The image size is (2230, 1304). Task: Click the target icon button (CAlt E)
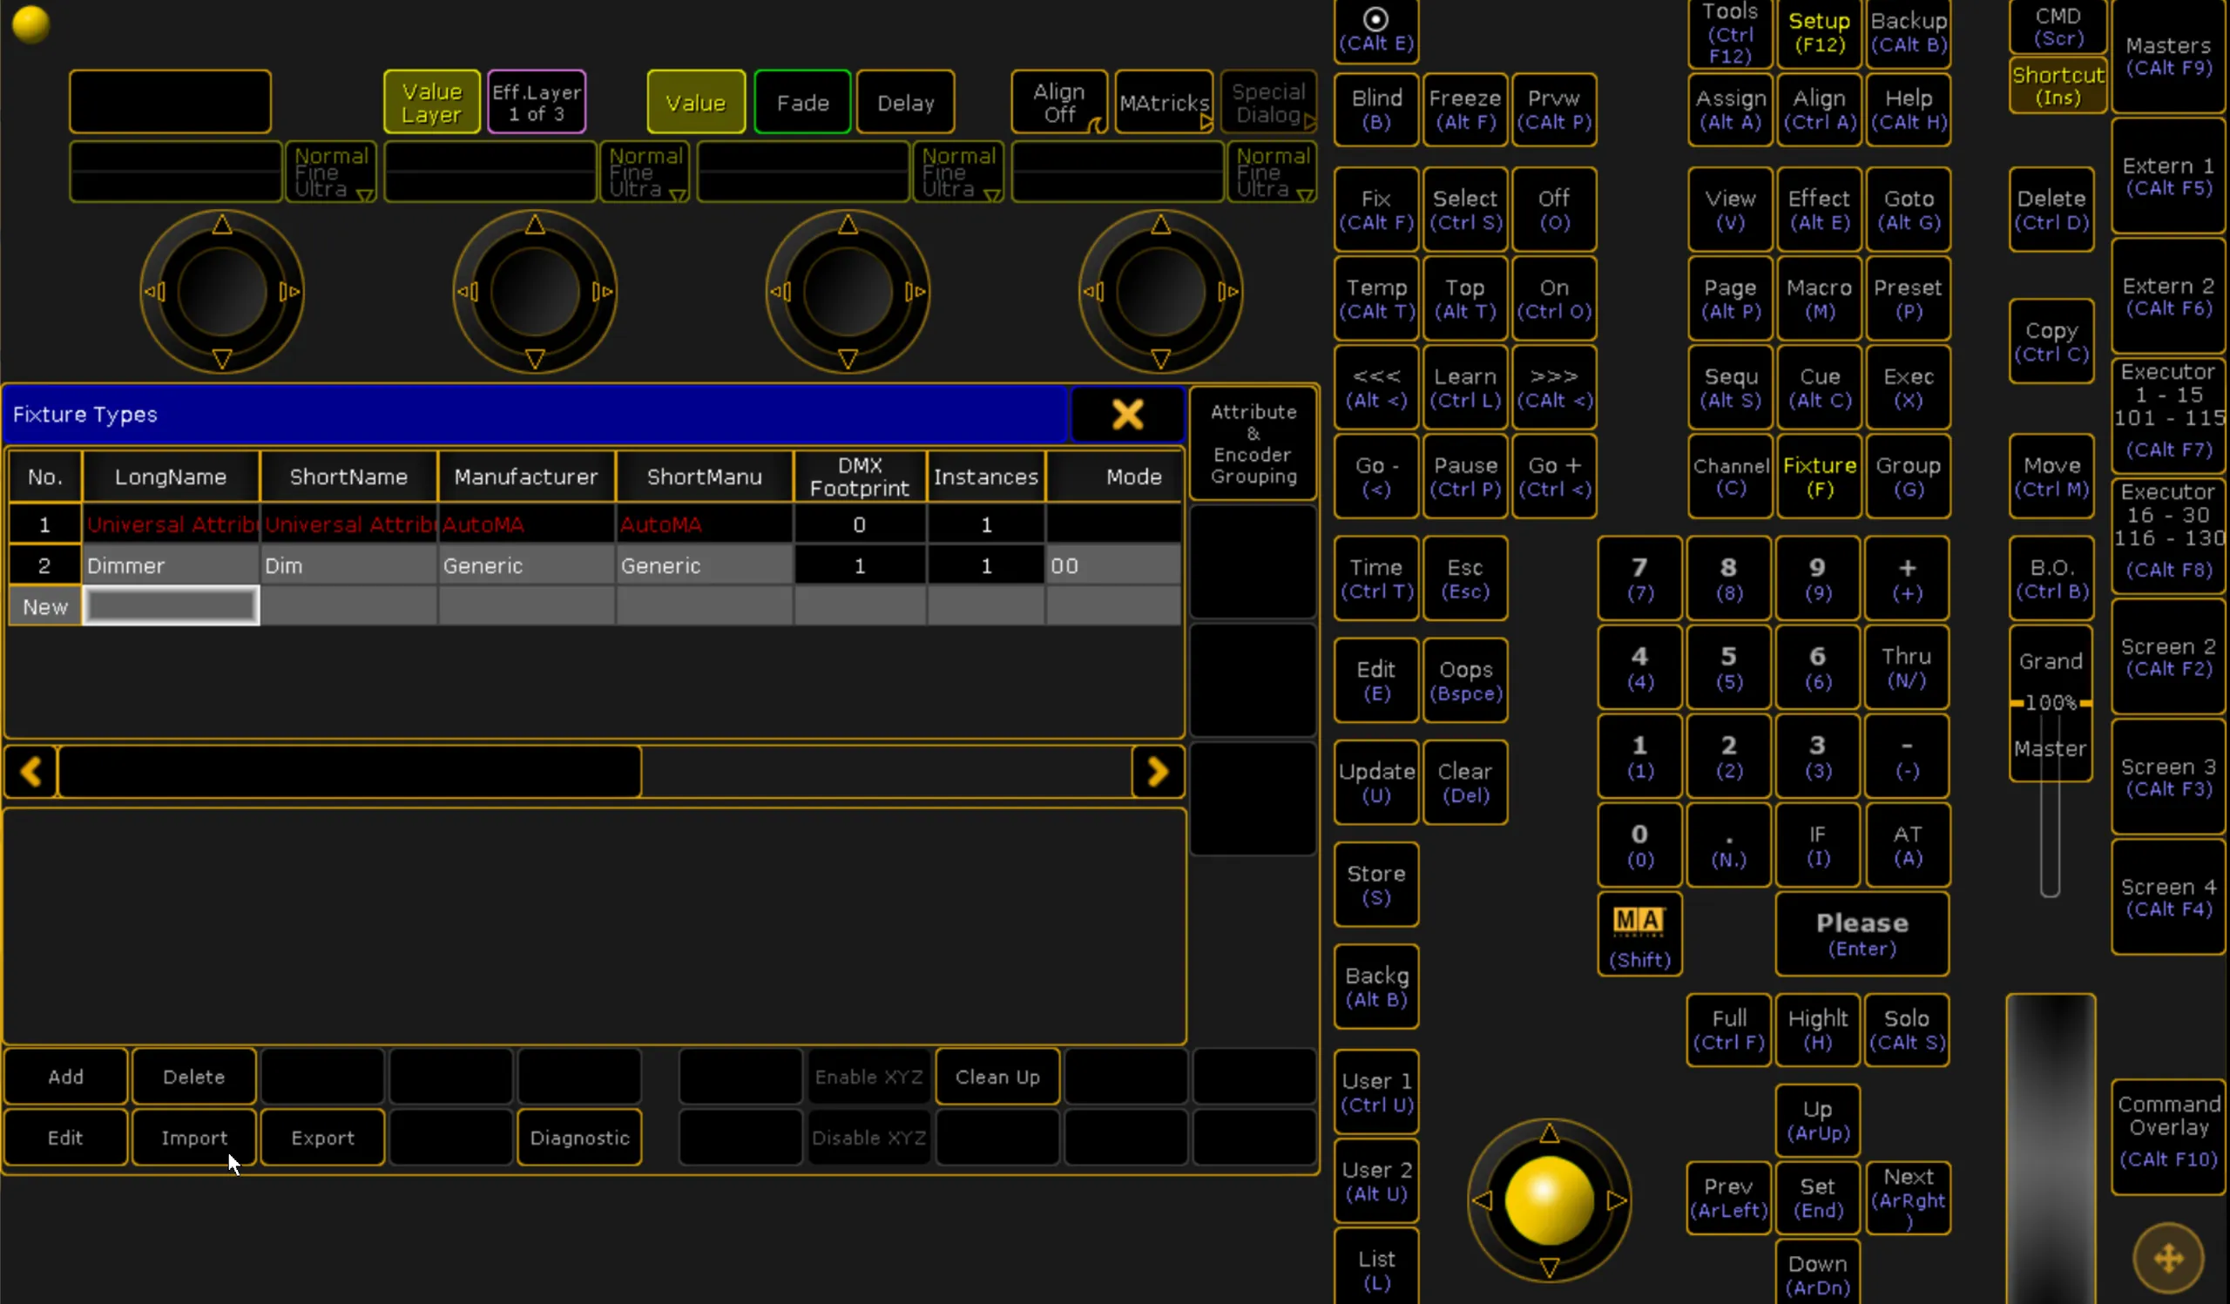tap(1375, 30)
